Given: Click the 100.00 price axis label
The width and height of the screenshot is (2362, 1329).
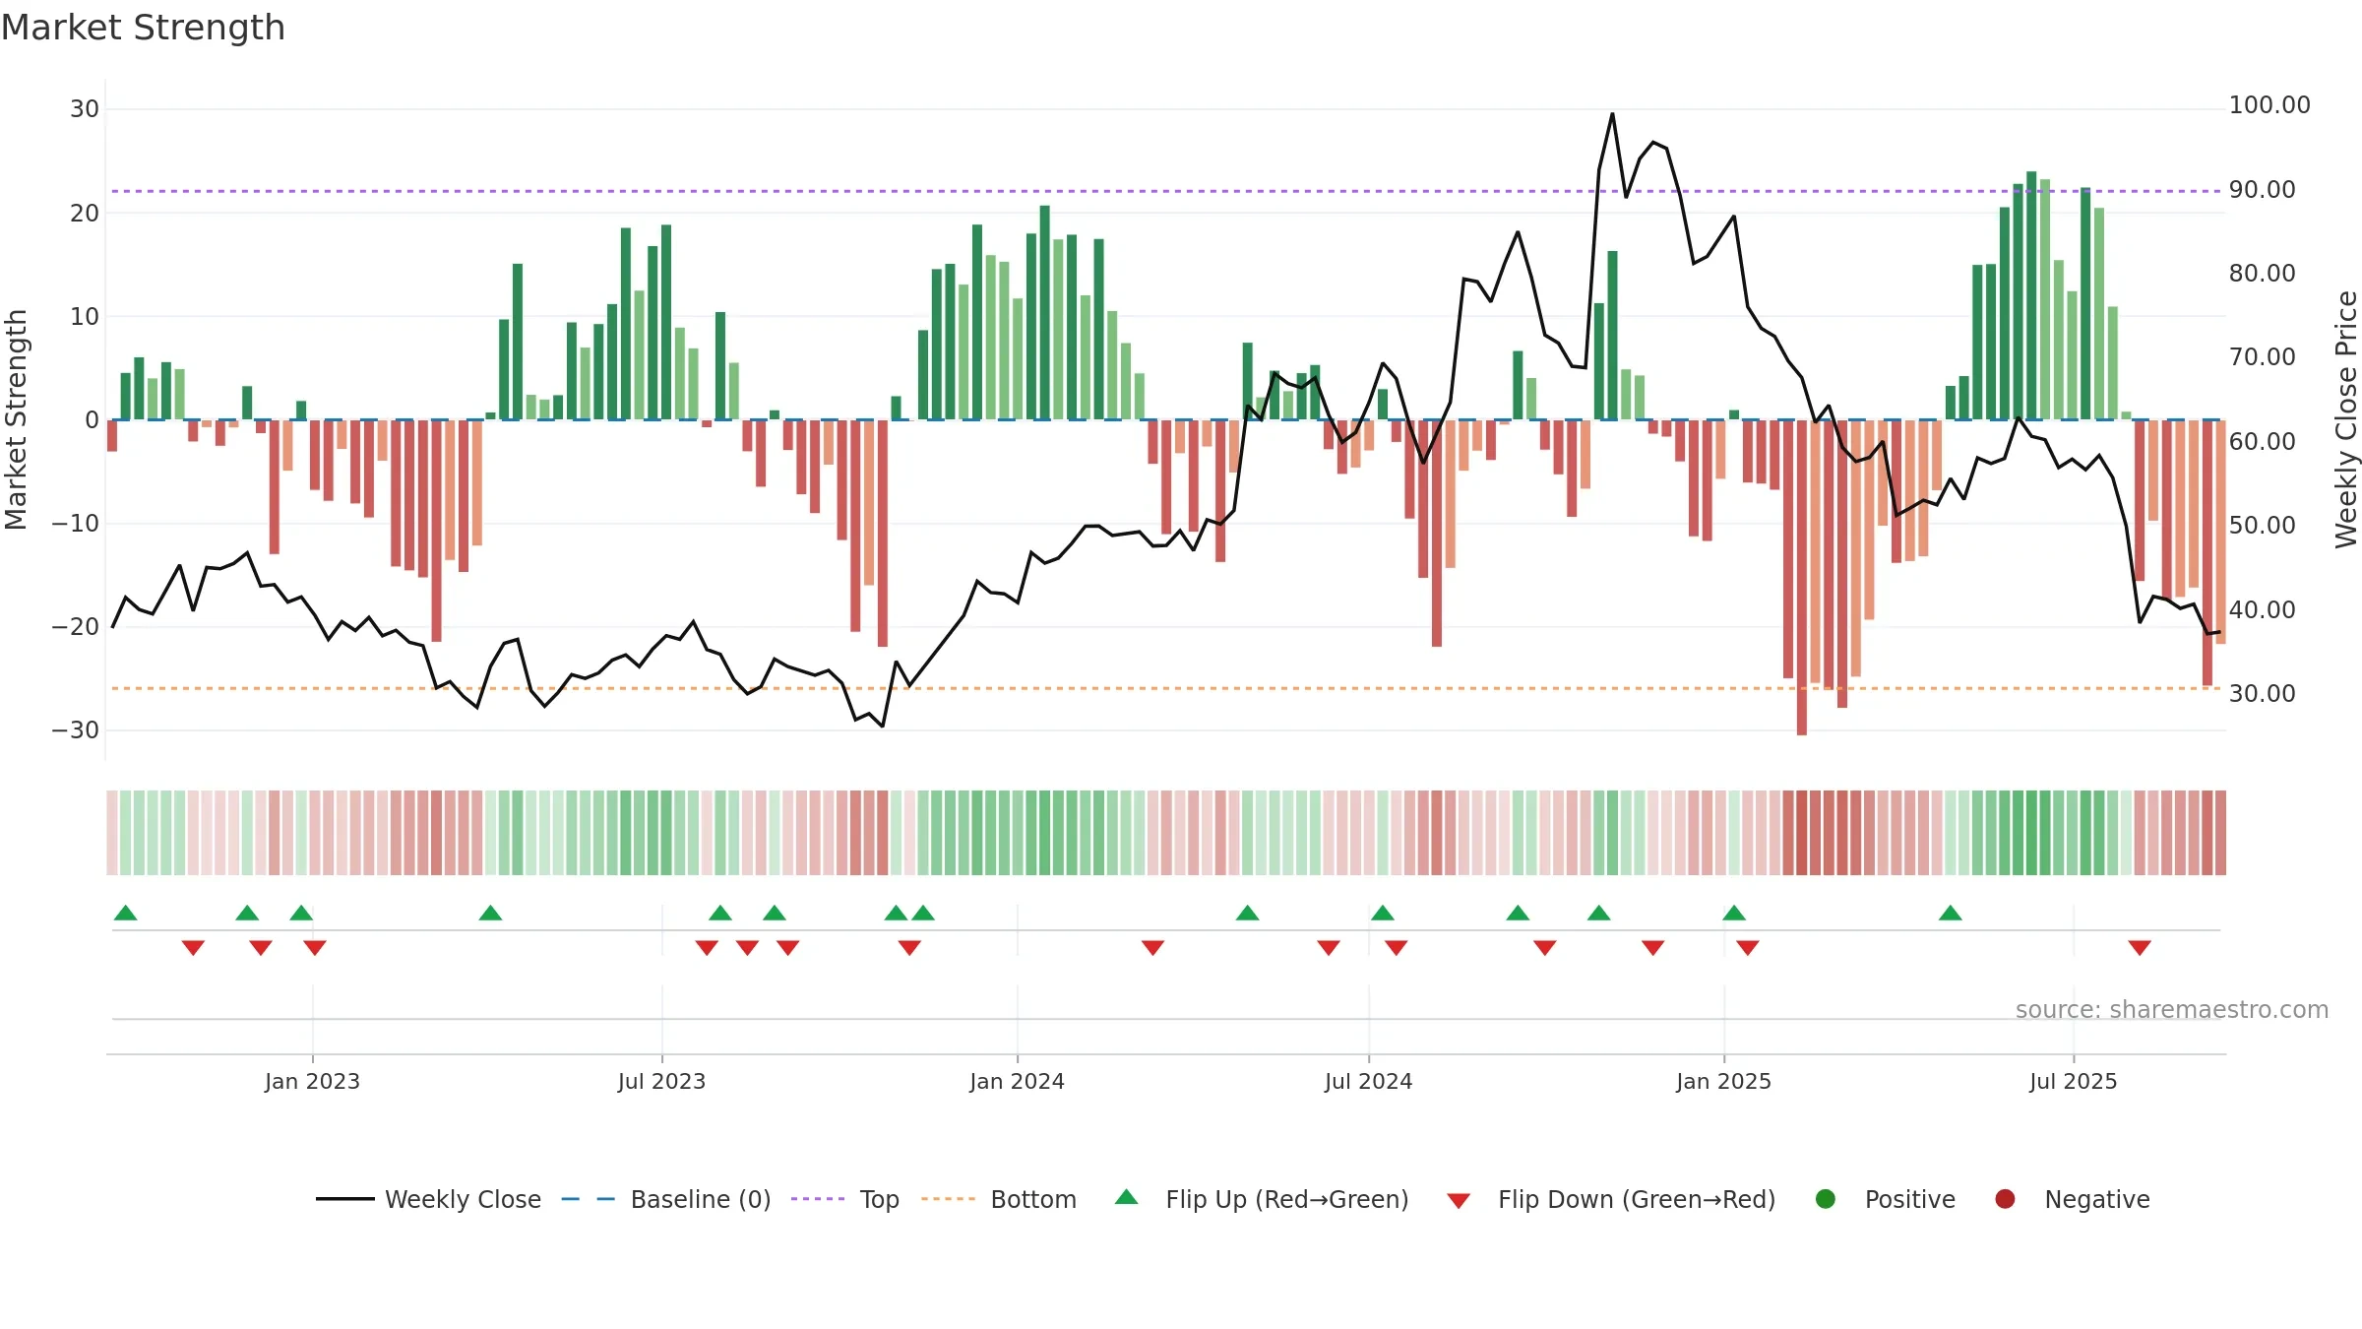Looking at the screenshot, I should tap(2269, 105).
